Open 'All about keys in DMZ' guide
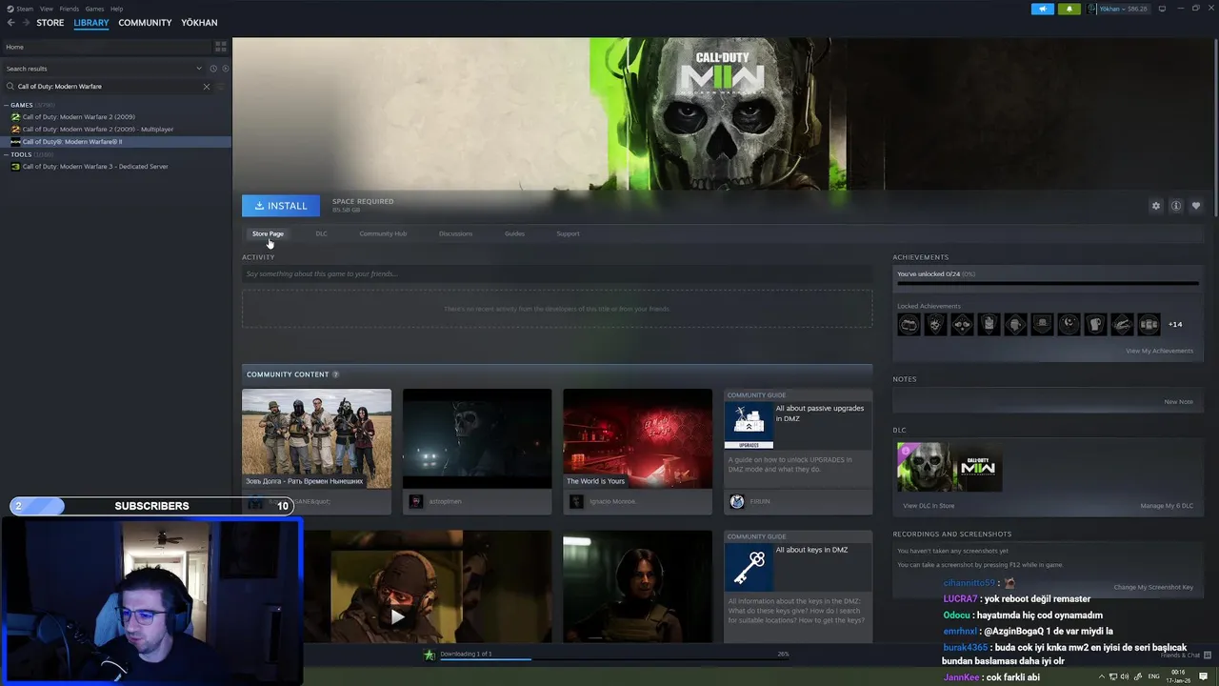The height and width of the screenshot is (686, 1219). [798, 587]
